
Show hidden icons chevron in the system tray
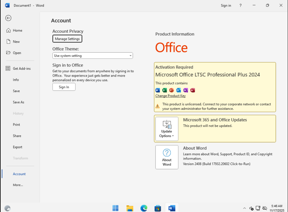(244, 208)
